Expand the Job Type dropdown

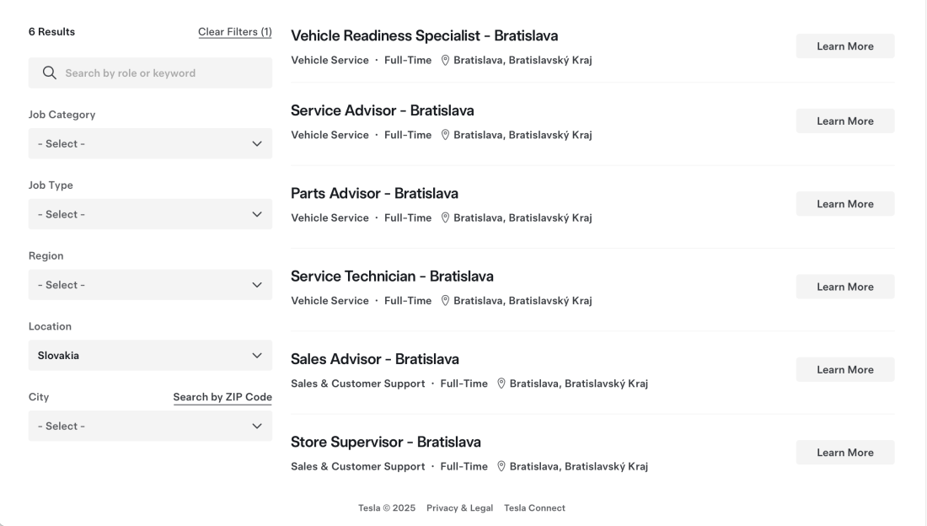[x=150, y=214]
